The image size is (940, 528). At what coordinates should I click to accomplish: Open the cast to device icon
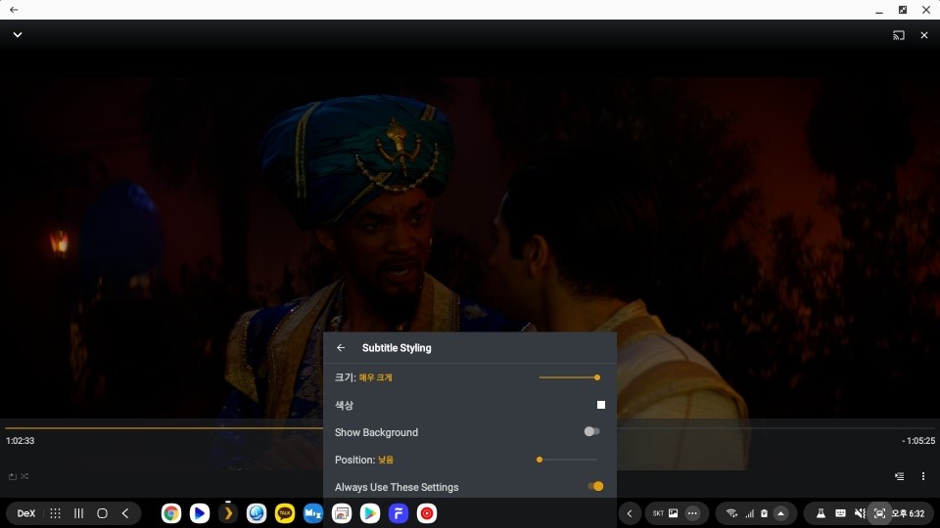point(898,35)
